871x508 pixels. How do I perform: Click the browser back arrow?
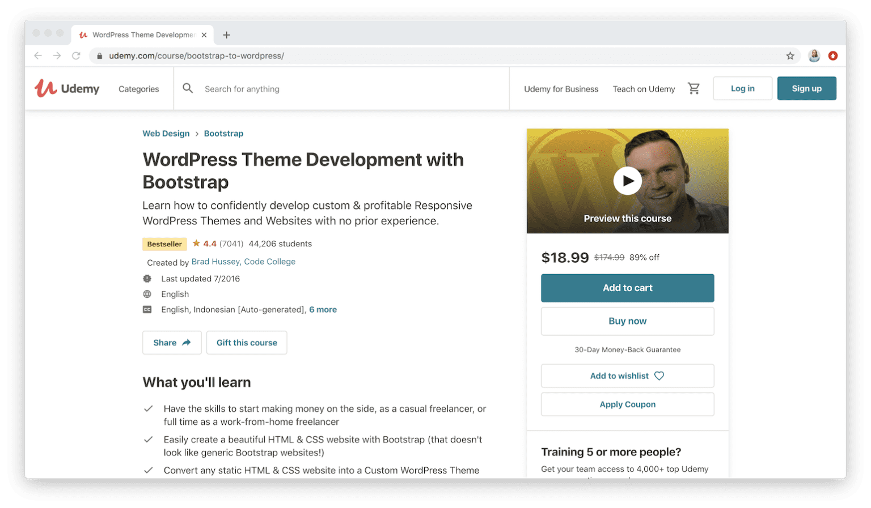click(x=37, y=56)
